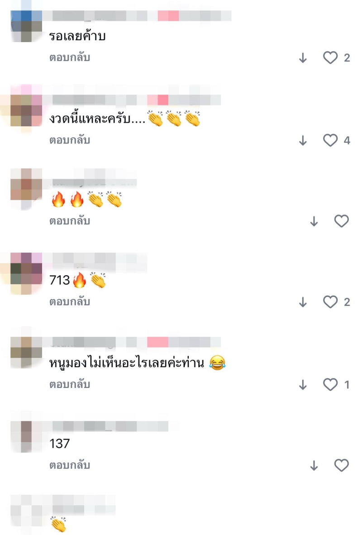The image size is (362, 535).
Task: Like the fire and clapping emoji comment
Action: click(341, 221)
